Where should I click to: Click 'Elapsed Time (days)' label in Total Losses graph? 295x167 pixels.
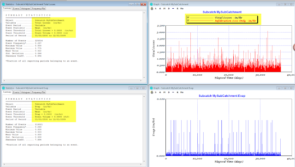pyautogui.click(x=229, y=78)
